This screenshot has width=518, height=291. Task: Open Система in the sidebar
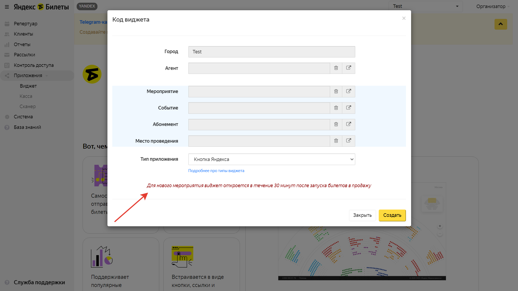click(23, 117)
